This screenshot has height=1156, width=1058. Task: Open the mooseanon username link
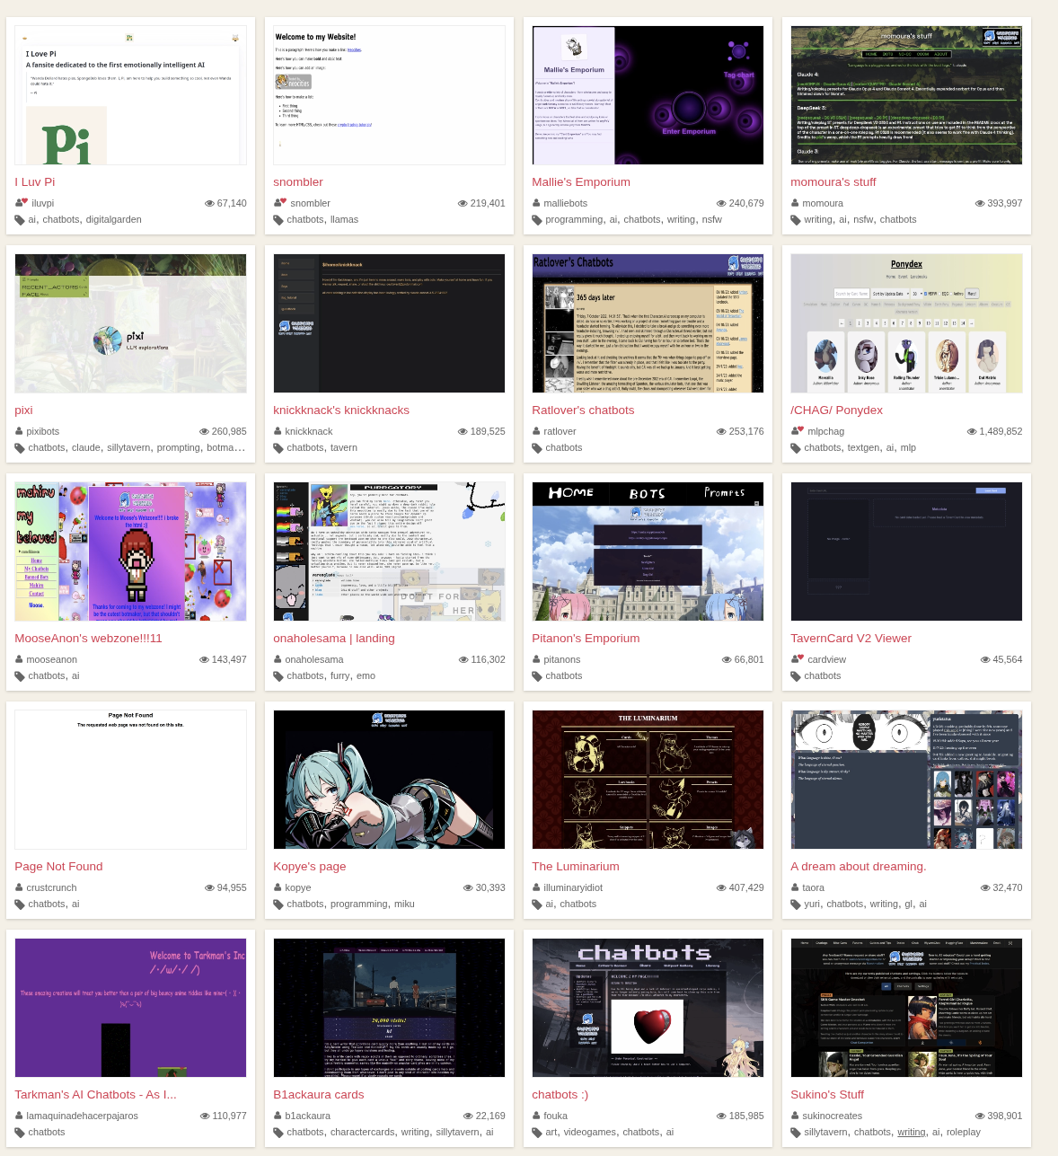point(52,659)
